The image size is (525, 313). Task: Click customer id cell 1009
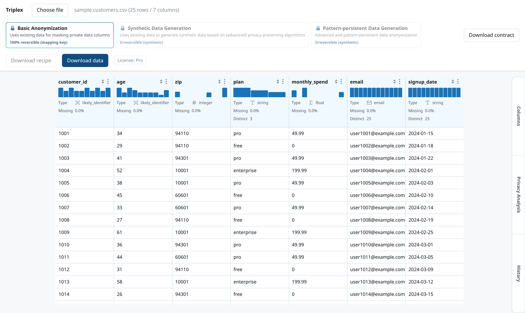(64, 232)
